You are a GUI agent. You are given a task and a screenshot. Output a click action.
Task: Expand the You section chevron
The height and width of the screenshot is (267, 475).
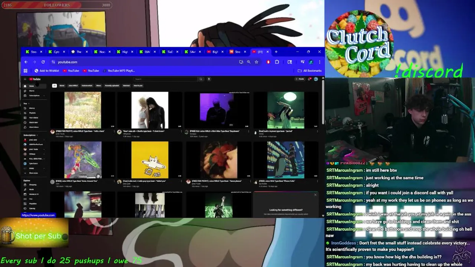point(29,103)
